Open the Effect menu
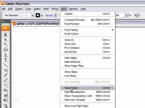 coord(55,9)
